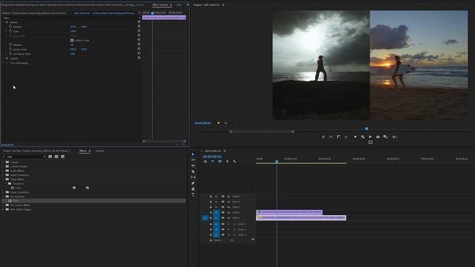
Task: Select the Razor tool
Action: tap(193, 171)
